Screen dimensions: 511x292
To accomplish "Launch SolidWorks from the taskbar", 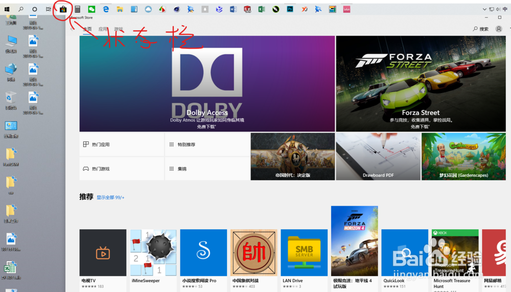I will click(x=247, y=9).
